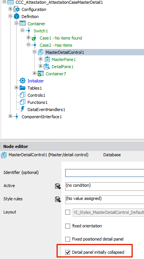Click the DetailPane1 magnifier icon
Image resolution: width=144 pixels, height=259 pixels.
click(47, 67)
